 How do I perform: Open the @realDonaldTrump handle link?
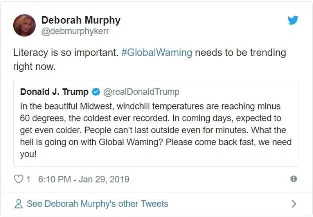[x=141, y=92]
